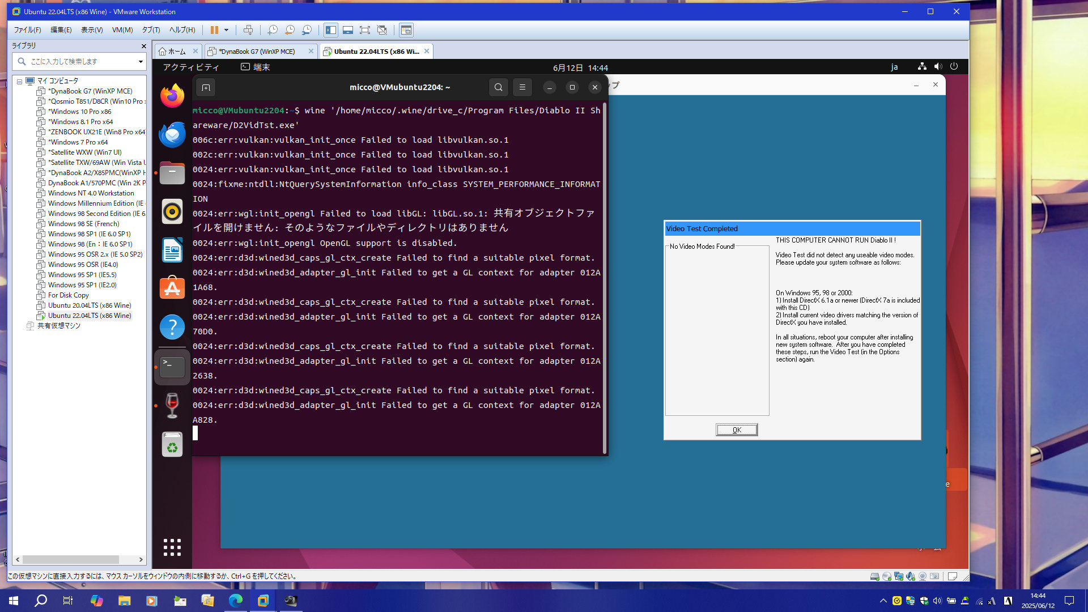The image size is (1088, 612).
Task: Open the library search filter dropdown
Action: [141, 61]
